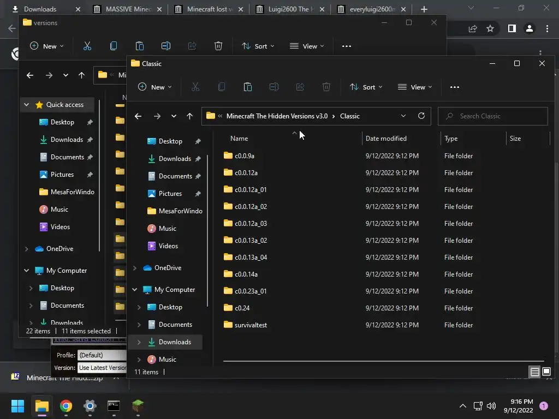Click the Paste icon in Classic window toolbar
Screen dimensions: 559x419
(248, 87)
